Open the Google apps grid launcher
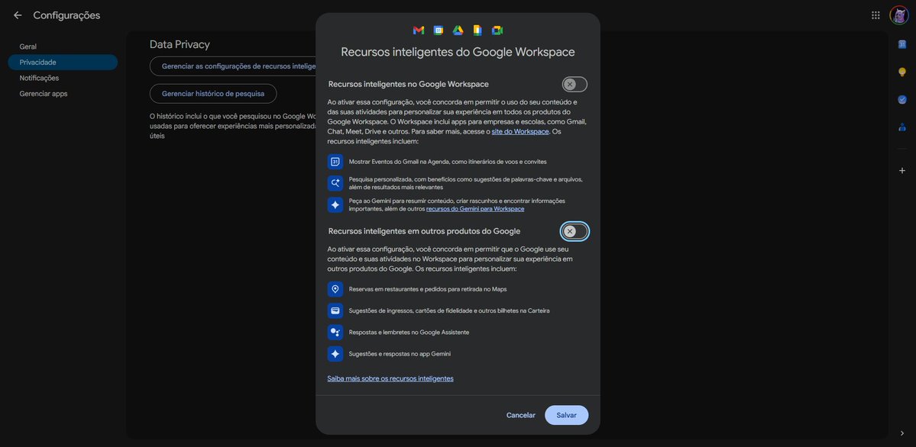 tap(875, 15)
